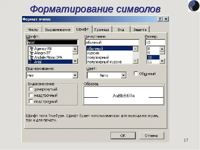Screen dimensions: 200x150
Task: Open the Граница tab
Action: click(102, 29)
